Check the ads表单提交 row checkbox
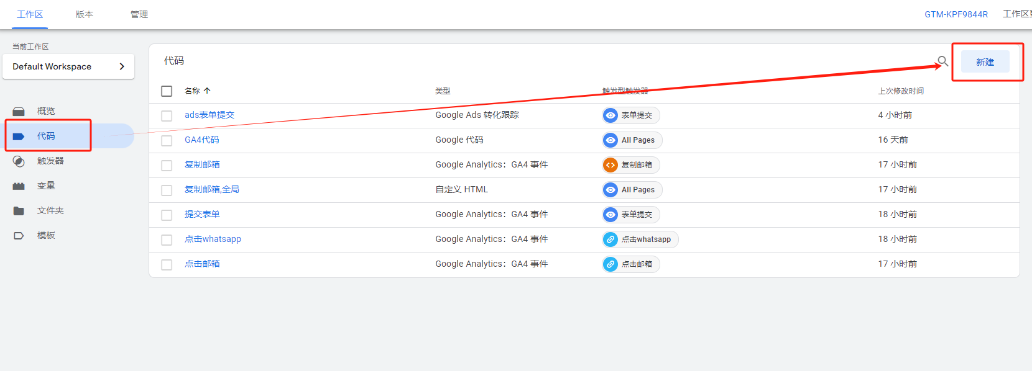This screenshot has height=371, width=1032. [167, 116]
